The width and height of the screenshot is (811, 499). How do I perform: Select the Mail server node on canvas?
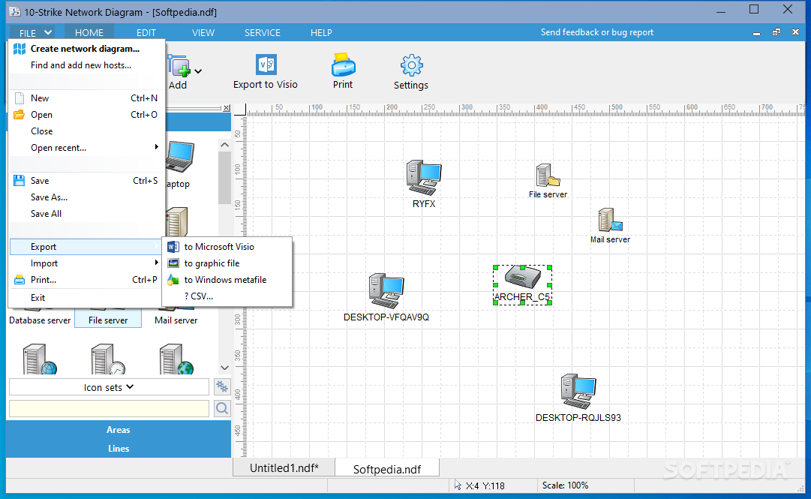[611, 221]
